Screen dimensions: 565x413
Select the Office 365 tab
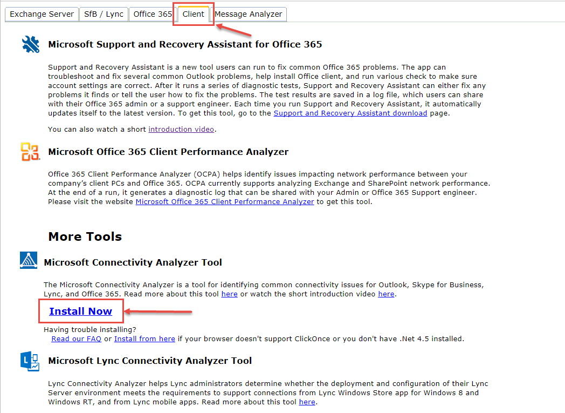point(153,14)
